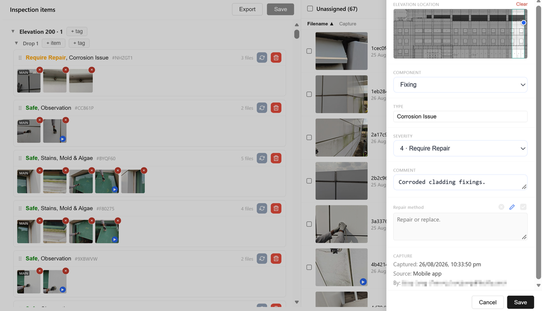Open the 1cec0f unassigned photo thumbnail

click(x=341, y=51)
